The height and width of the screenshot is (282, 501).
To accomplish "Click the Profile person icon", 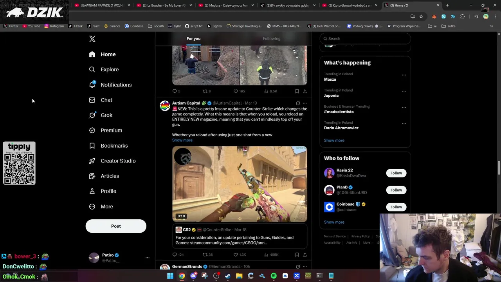I will coord(92,191).
